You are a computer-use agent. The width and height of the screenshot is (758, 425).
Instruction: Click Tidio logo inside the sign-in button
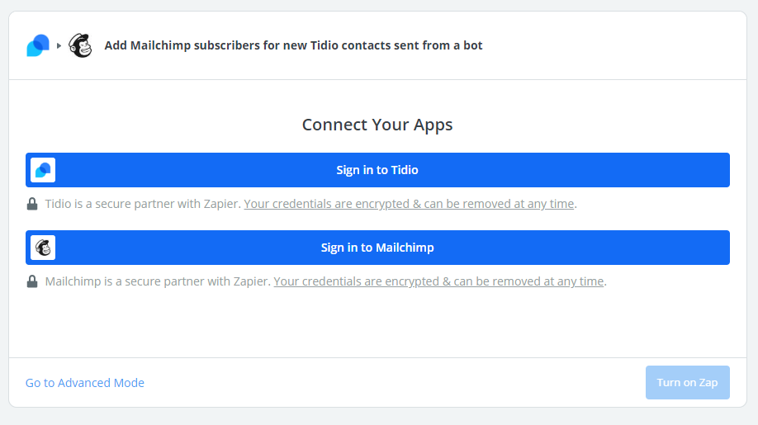[x=43, y=170]
